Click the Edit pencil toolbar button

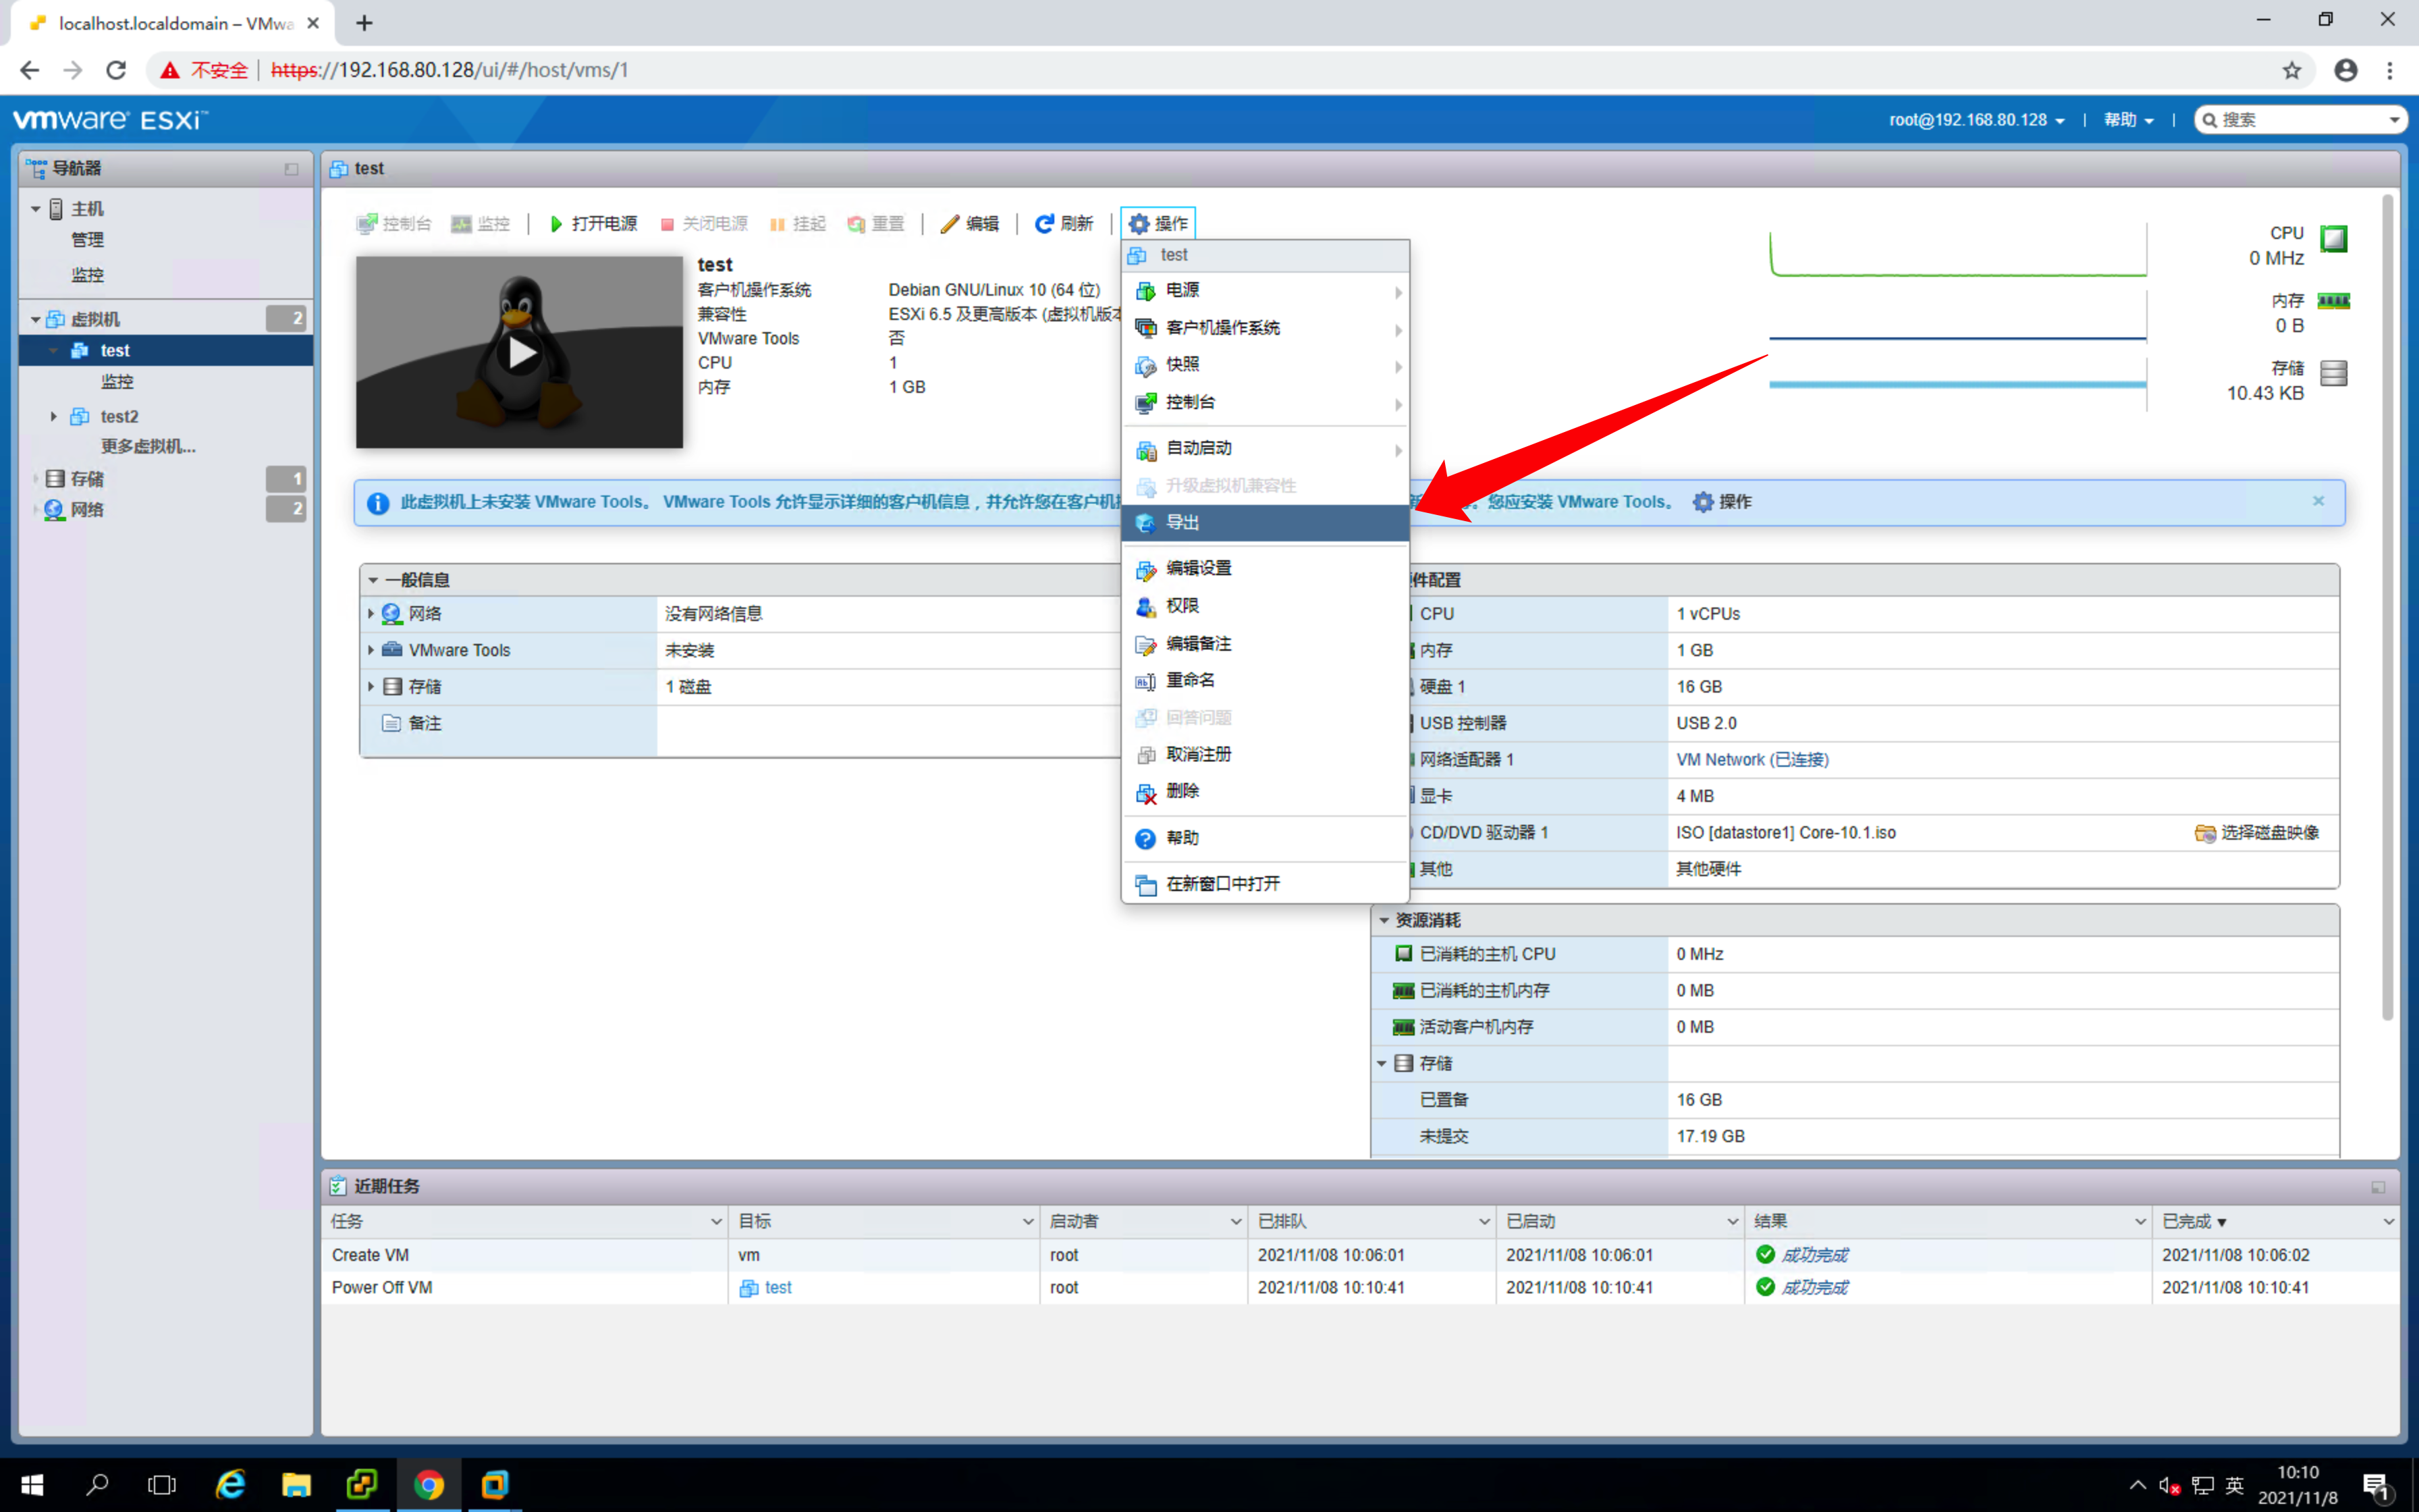pos(970,223)
